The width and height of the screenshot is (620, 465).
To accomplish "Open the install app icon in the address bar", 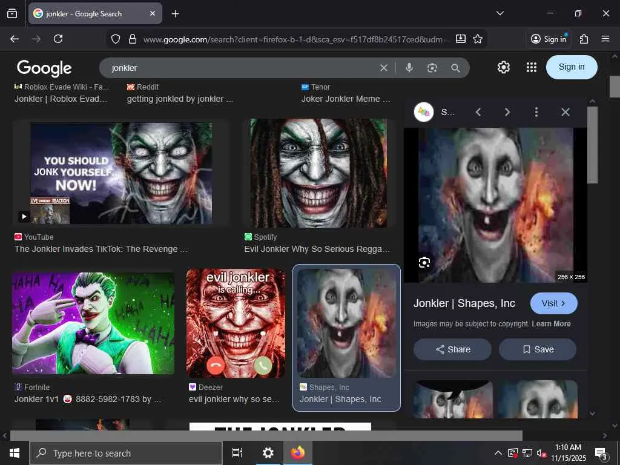I will [461, 39].
